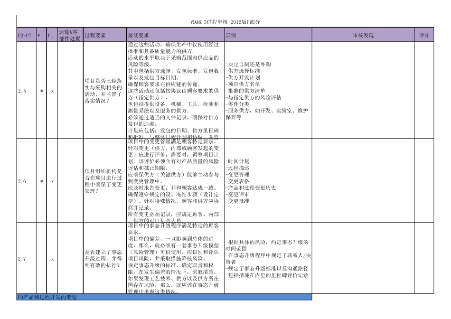Image resolution: width=451 pixels, height=319 pixels.
Task: Click the 运输&零部件处置 header cell
Action: [x=70, y=35]
